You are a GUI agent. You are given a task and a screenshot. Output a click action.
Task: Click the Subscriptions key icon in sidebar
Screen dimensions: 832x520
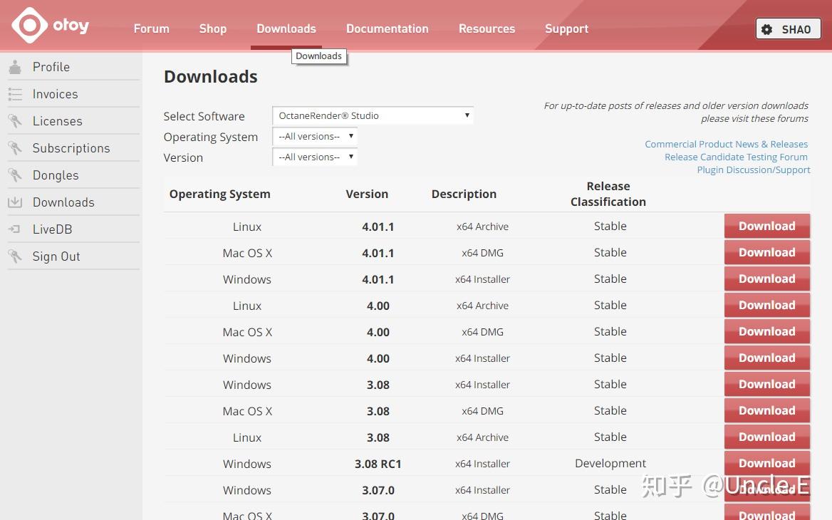coord(16,148)
